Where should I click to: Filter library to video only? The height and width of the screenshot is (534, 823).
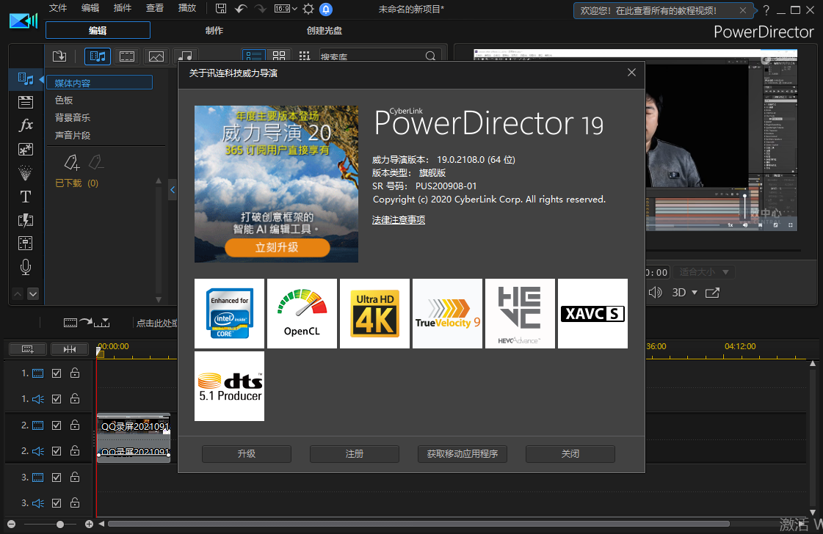127,56
